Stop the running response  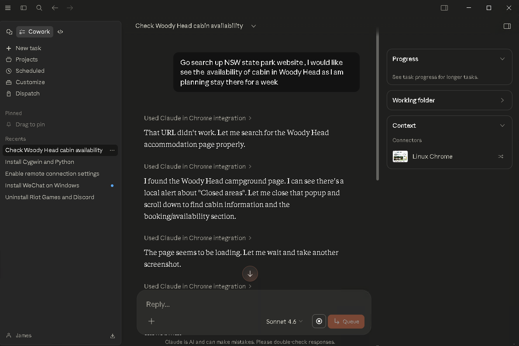319,321
